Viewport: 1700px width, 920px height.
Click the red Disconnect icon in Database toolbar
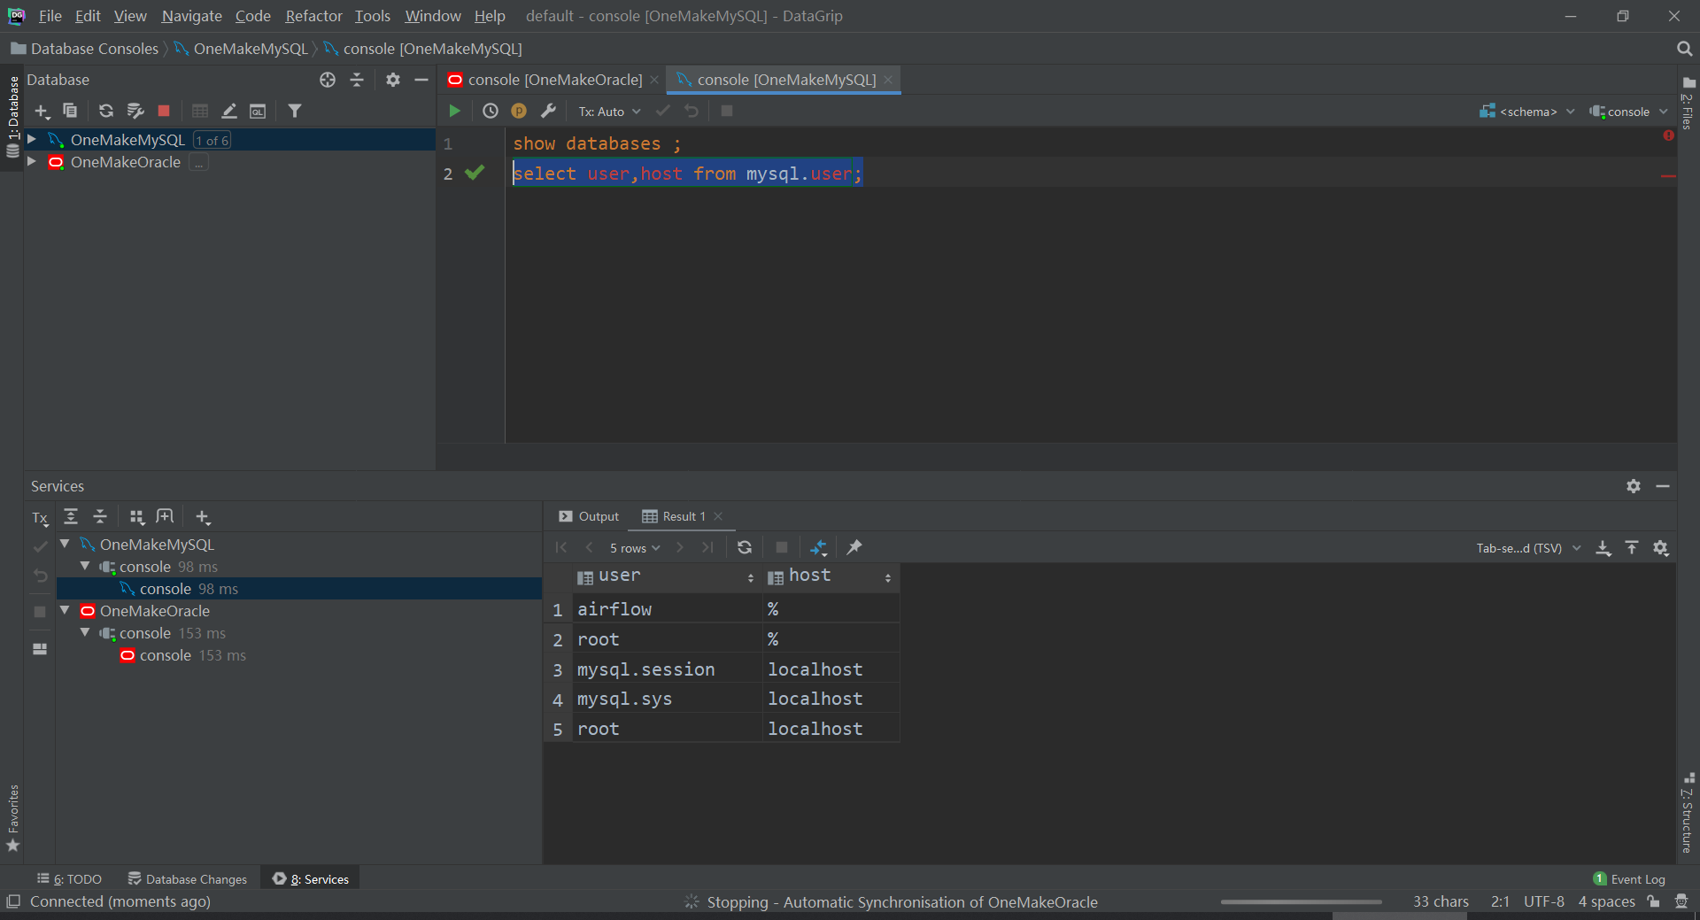(164, 111)
